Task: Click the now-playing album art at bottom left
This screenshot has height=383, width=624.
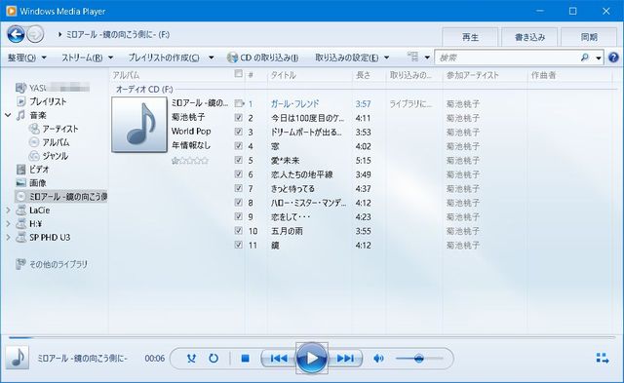Action: pos(18,358)
